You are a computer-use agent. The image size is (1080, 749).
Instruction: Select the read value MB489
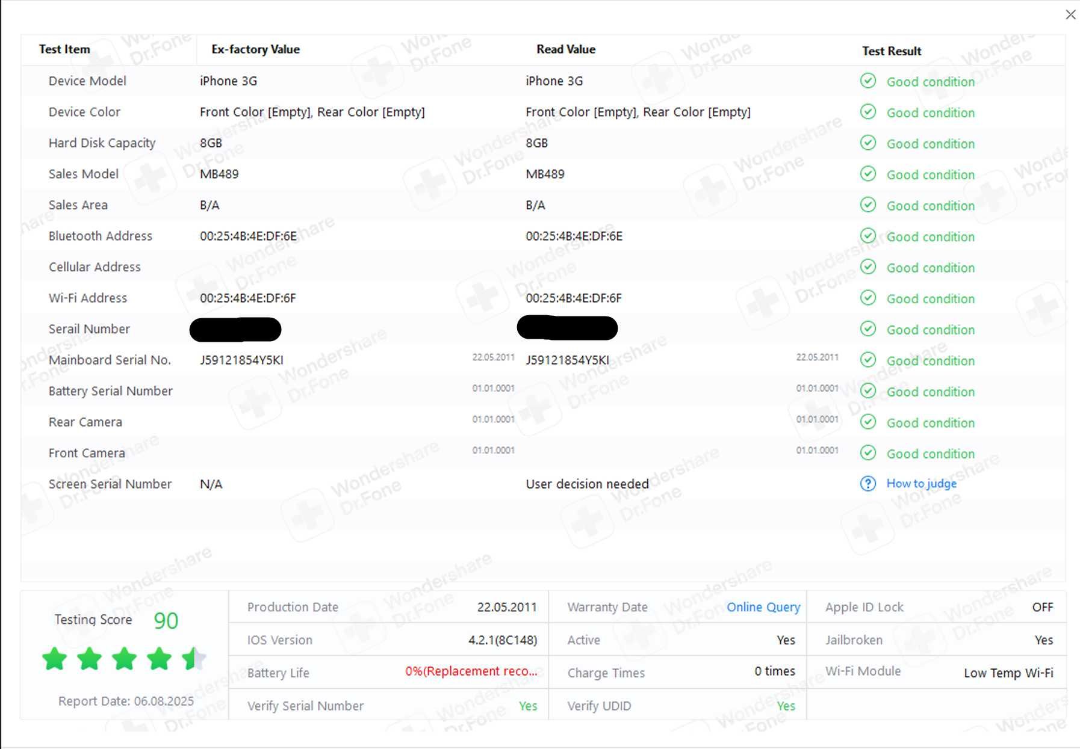pyautogui.click(x=545, y=174)
